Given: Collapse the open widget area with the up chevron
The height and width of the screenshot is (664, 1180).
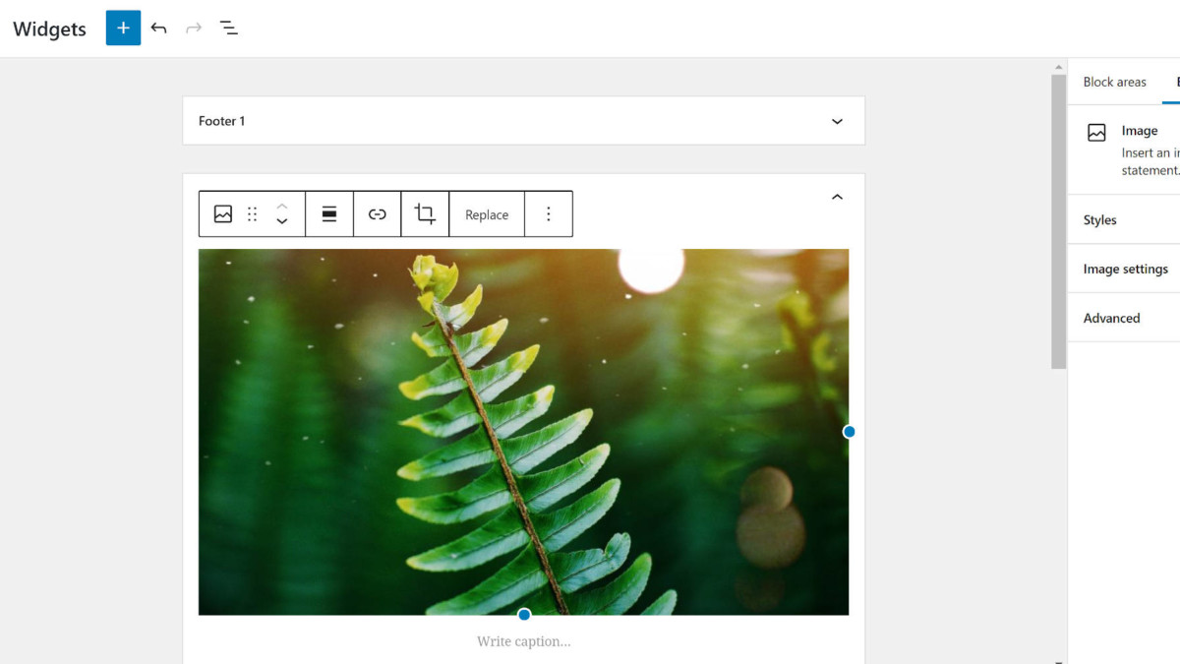Looking at the screenshot, I should click(837, 197).
